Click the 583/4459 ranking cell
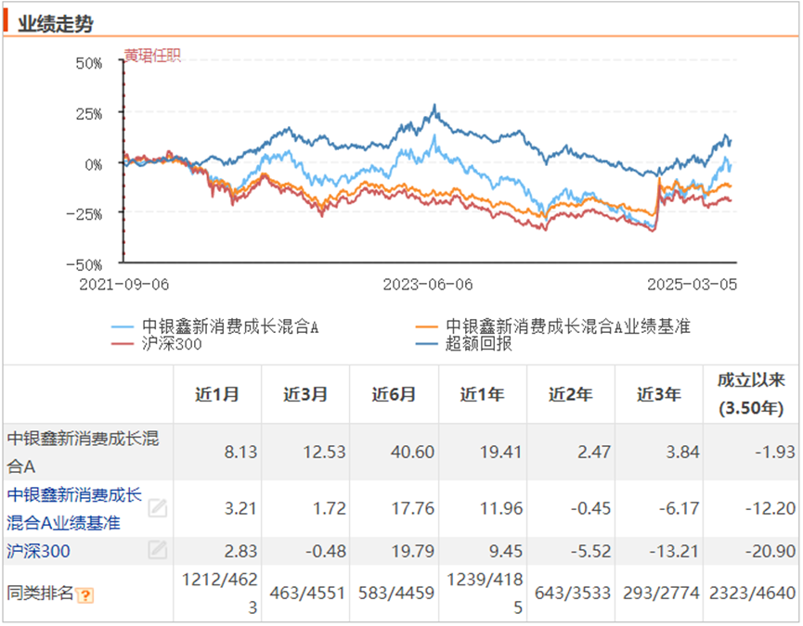The height and width of the screenshot is (626, 803). (x=395, y=594)
